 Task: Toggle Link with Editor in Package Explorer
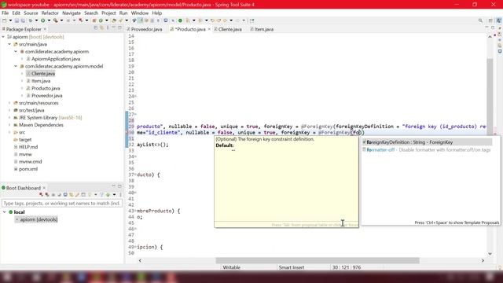(x=101, y=28)
